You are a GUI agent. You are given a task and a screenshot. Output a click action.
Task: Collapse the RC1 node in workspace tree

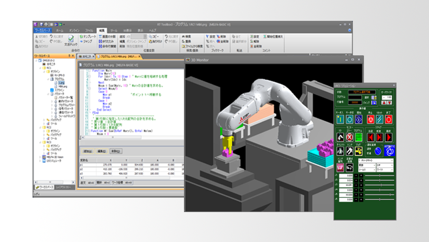(x=40, y=68)
